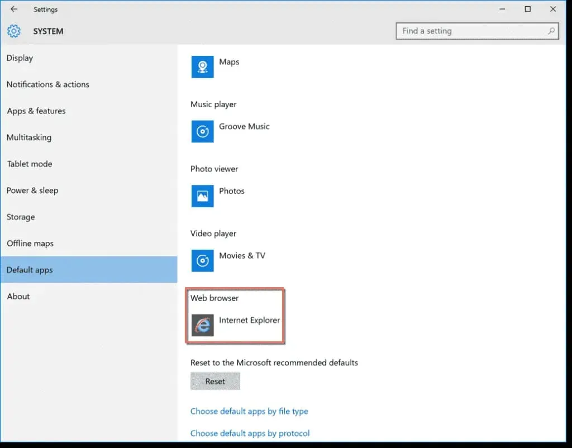This screenshot has width=572, height=448.
Task: Open Choose default apps by file type
Action: [249, 411]
